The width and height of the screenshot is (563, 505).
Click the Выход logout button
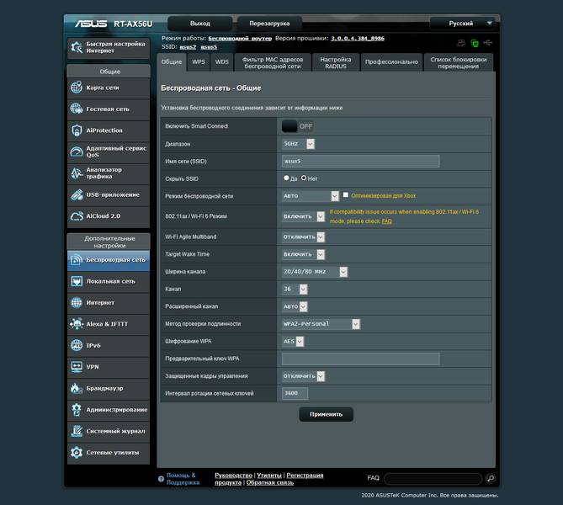point(200,24)
